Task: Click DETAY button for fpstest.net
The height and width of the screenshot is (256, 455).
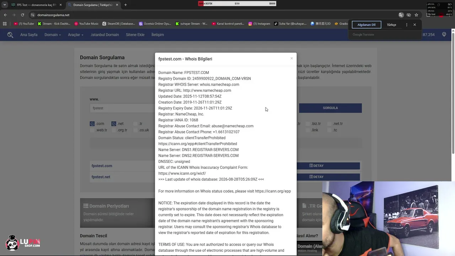Action: tap(316, 177)
